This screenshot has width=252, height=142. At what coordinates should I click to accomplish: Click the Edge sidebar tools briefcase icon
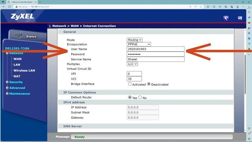coord(249,23)
